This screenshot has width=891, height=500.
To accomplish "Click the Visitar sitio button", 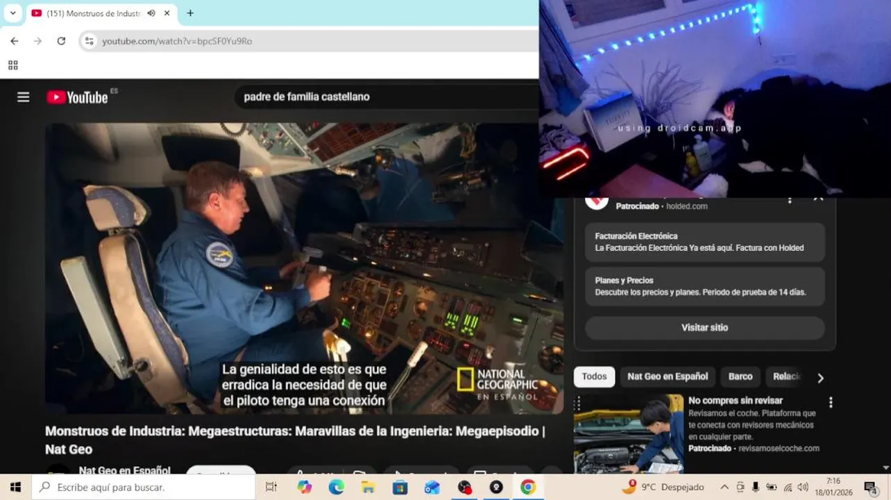I will tap(705, 327).
